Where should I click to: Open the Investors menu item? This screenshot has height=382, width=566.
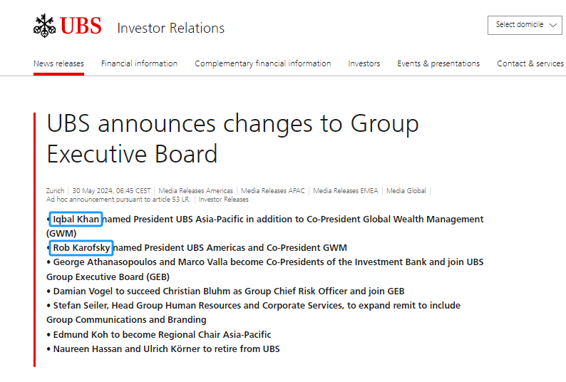pyautogui.click(x=364, y=63)
